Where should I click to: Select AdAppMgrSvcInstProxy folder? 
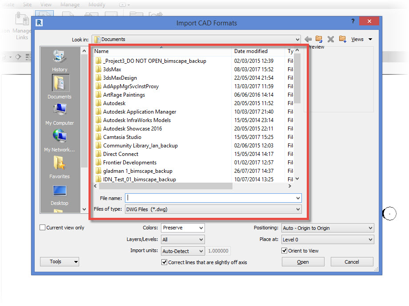click(x=131, y=86)
